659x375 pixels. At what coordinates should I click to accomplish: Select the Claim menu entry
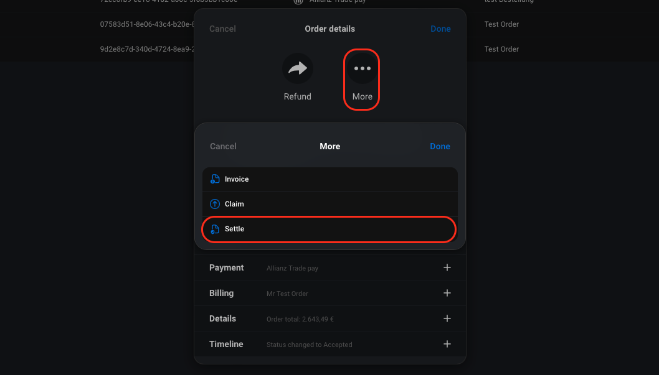pos(330,204)
